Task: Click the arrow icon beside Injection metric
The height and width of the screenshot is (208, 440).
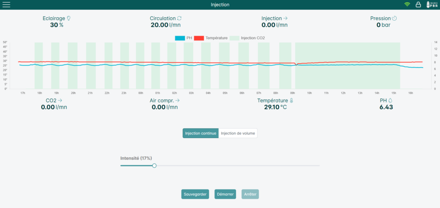Action: click(x=285, y=18)
